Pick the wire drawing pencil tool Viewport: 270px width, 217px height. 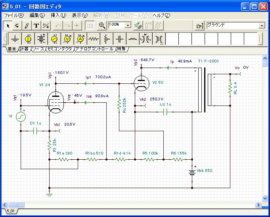(x=27, y=25)
